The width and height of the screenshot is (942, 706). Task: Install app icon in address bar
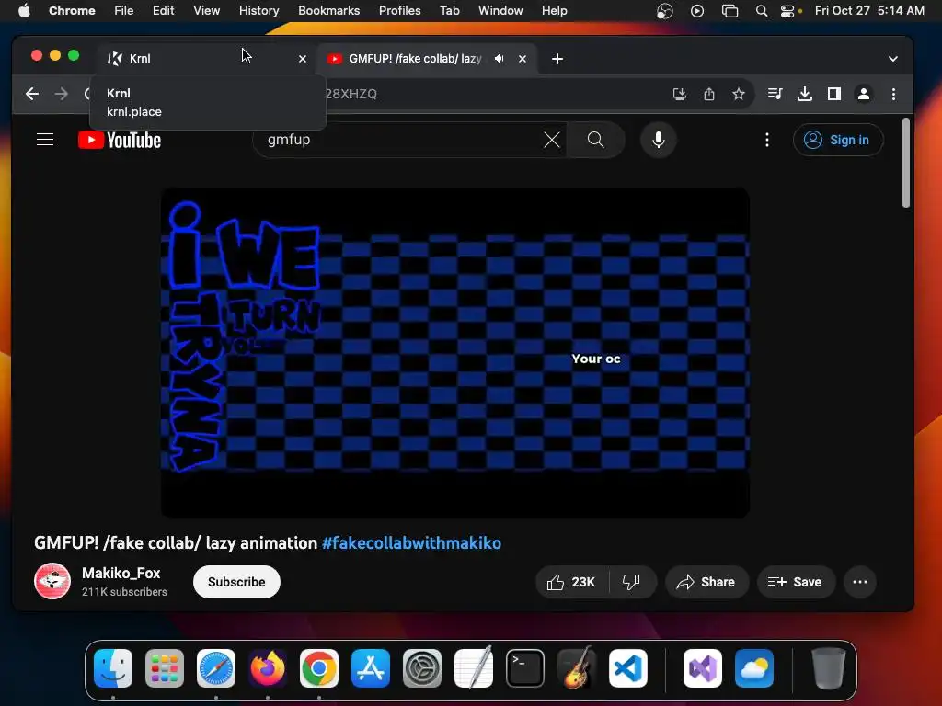[680, 95]
